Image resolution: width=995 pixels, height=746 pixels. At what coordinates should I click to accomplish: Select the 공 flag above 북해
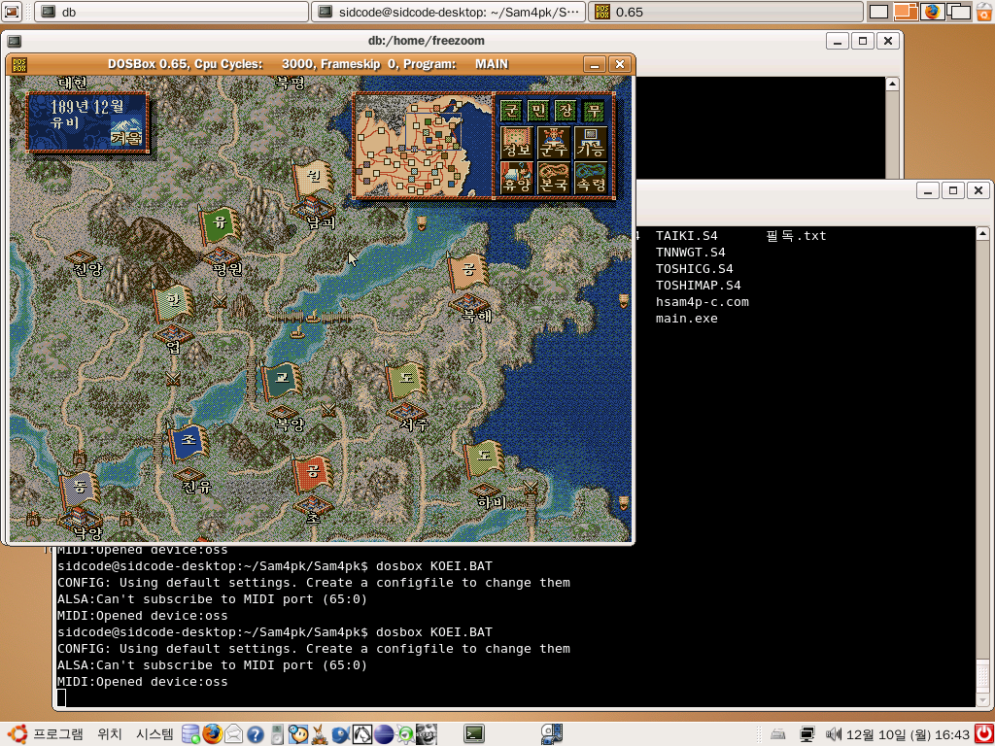tap(468, 270)
